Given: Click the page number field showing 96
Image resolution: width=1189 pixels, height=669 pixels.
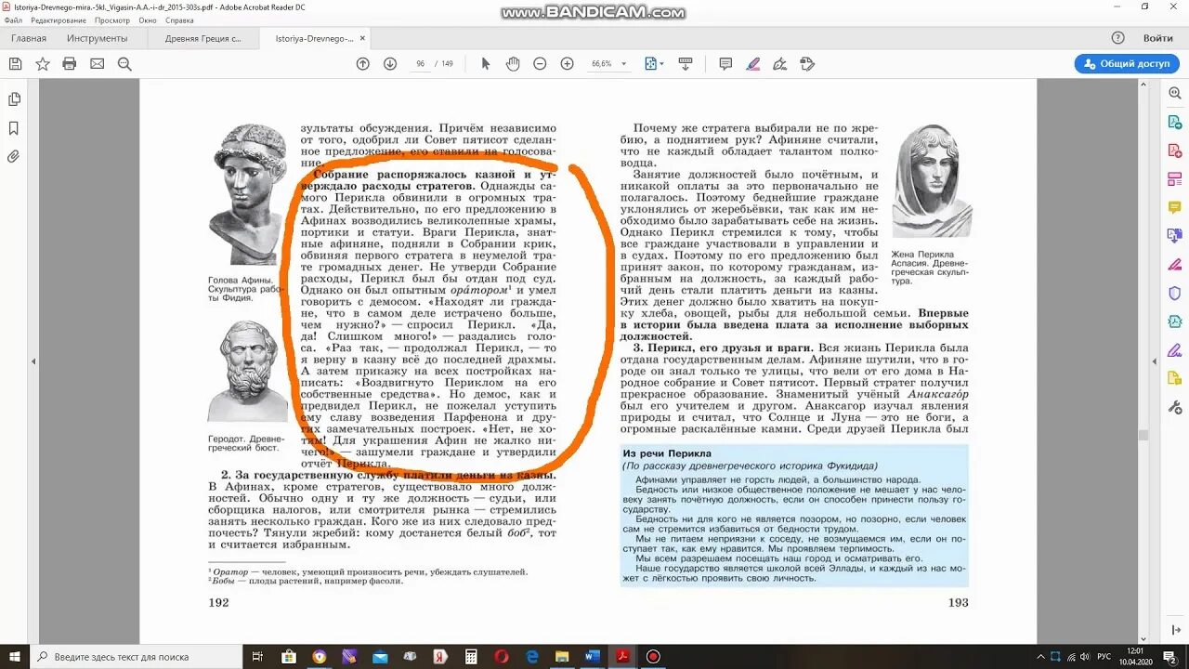Looking at the screenshot, I should pos(421,64).
